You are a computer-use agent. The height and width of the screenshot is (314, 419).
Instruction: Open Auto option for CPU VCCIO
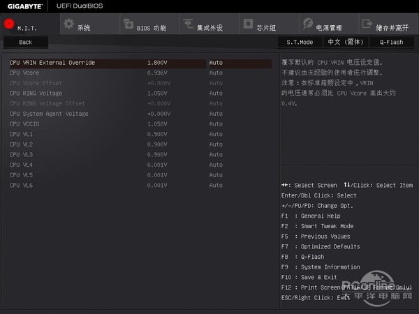216,124
